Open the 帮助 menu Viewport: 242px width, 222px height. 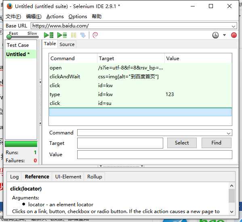click(x=97, y=16)
